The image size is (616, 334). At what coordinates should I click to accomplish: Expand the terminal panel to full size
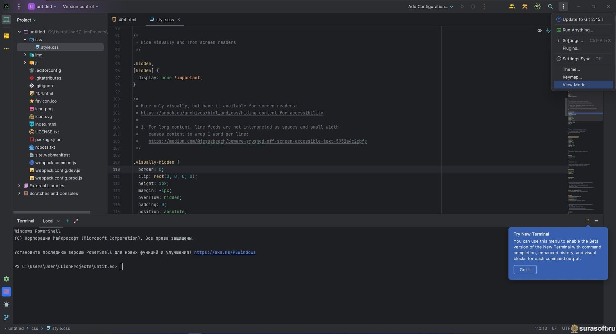[76, 221]
